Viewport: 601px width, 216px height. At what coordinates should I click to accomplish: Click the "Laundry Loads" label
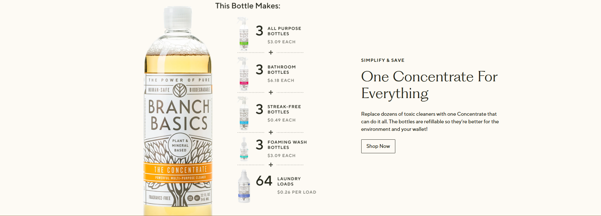point(289,181)
